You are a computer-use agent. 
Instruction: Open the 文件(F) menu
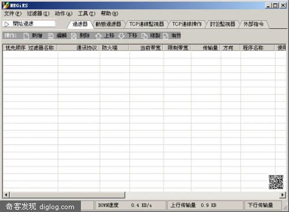pos(13,14)
